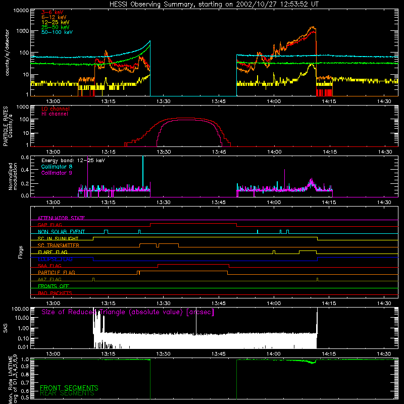Select the BAD PACKETS flag label
The width and height of the screenshot is (404, 404).
click(55, 293)
